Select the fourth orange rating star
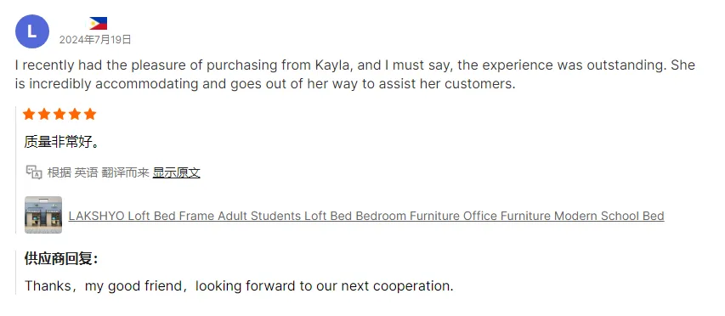 pyautogui.click(x=75, y=114)
